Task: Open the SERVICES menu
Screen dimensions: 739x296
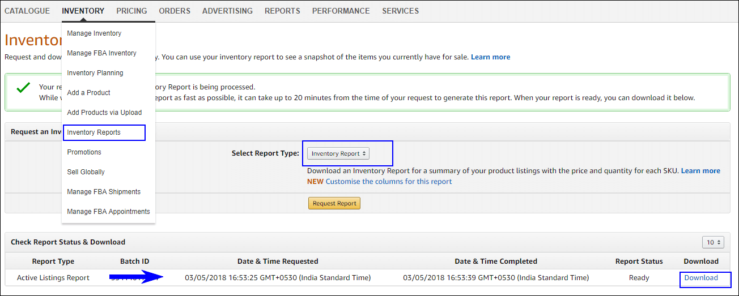Action: (401, 11)
